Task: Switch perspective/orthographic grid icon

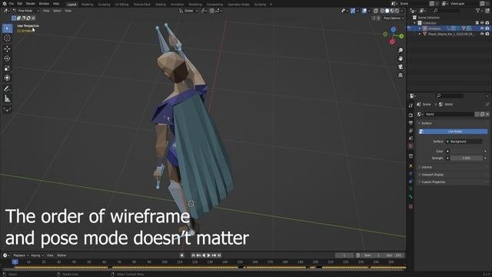Action: pos(401,75)
